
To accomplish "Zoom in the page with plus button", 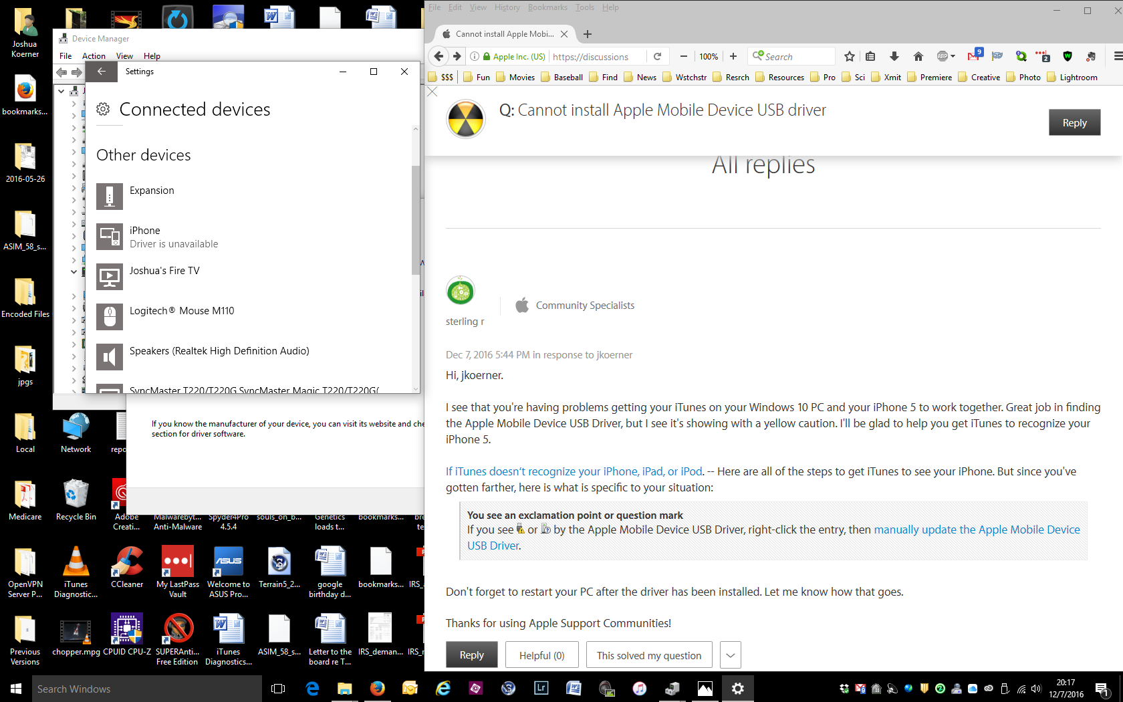I will pos(733,56).
